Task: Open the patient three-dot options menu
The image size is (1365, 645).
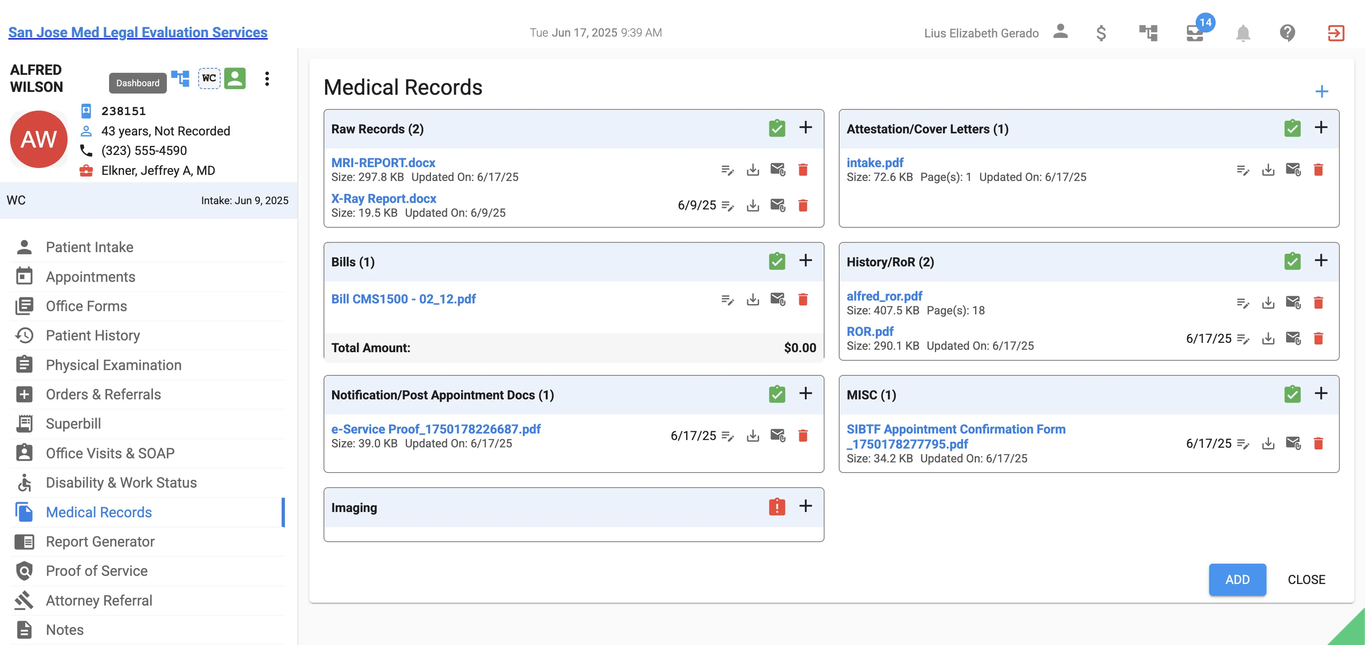Action: click(x=267, y=79)
